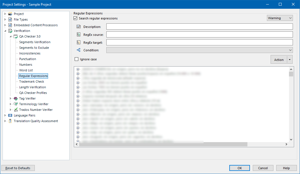Click the Reset to Defaults button
Viewport: 300px width, 174px height.
pos(18,168)
